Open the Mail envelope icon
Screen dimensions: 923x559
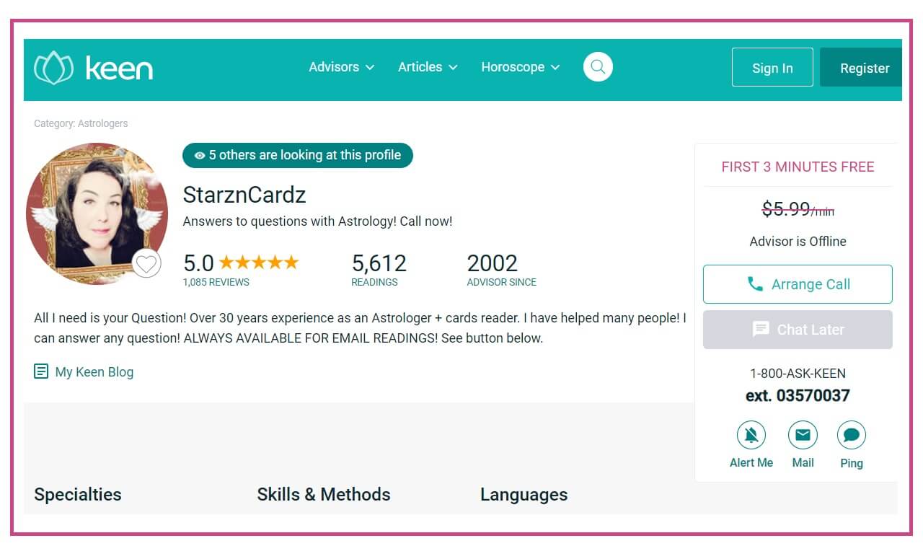click(x=803, y=435)
